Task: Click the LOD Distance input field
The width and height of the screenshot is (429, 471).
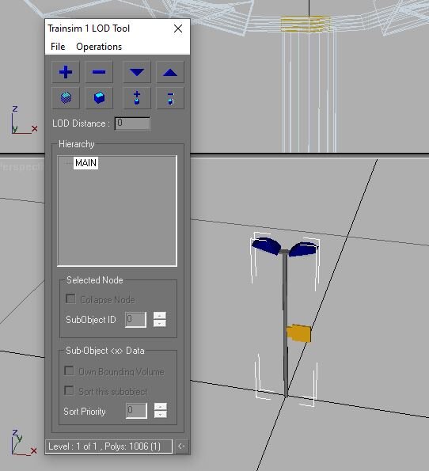Action: 132,123
